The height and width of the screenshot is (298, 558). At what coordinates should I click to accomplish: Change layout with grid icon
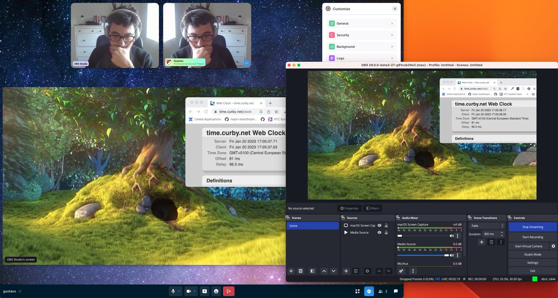pos(357,291)
